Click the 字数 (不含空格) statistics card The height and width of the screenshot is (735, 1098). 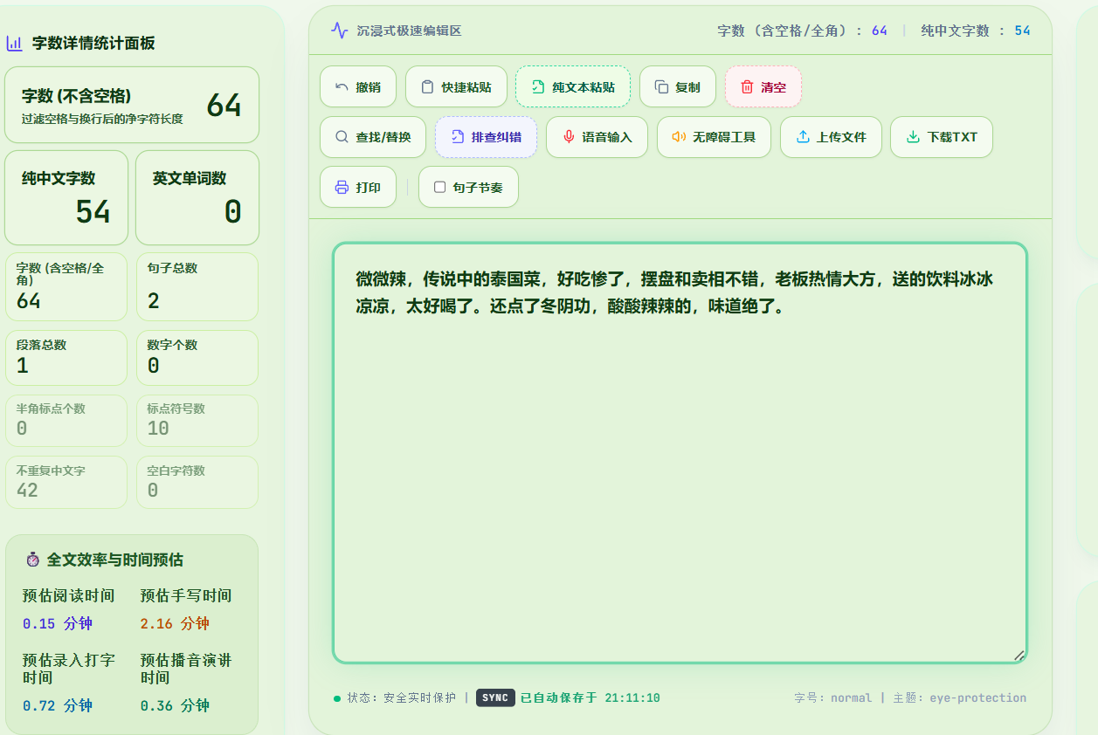132,105
